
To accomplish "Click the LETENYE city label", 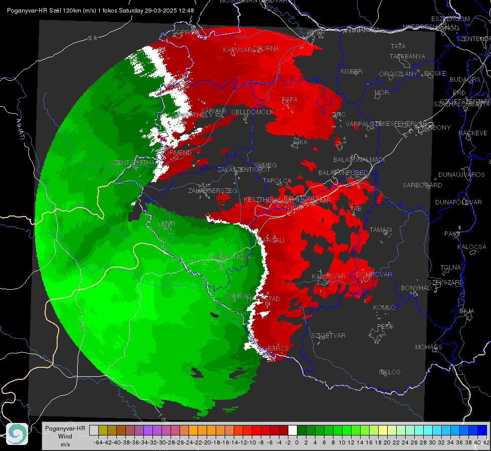I will [x=194, y=263].
